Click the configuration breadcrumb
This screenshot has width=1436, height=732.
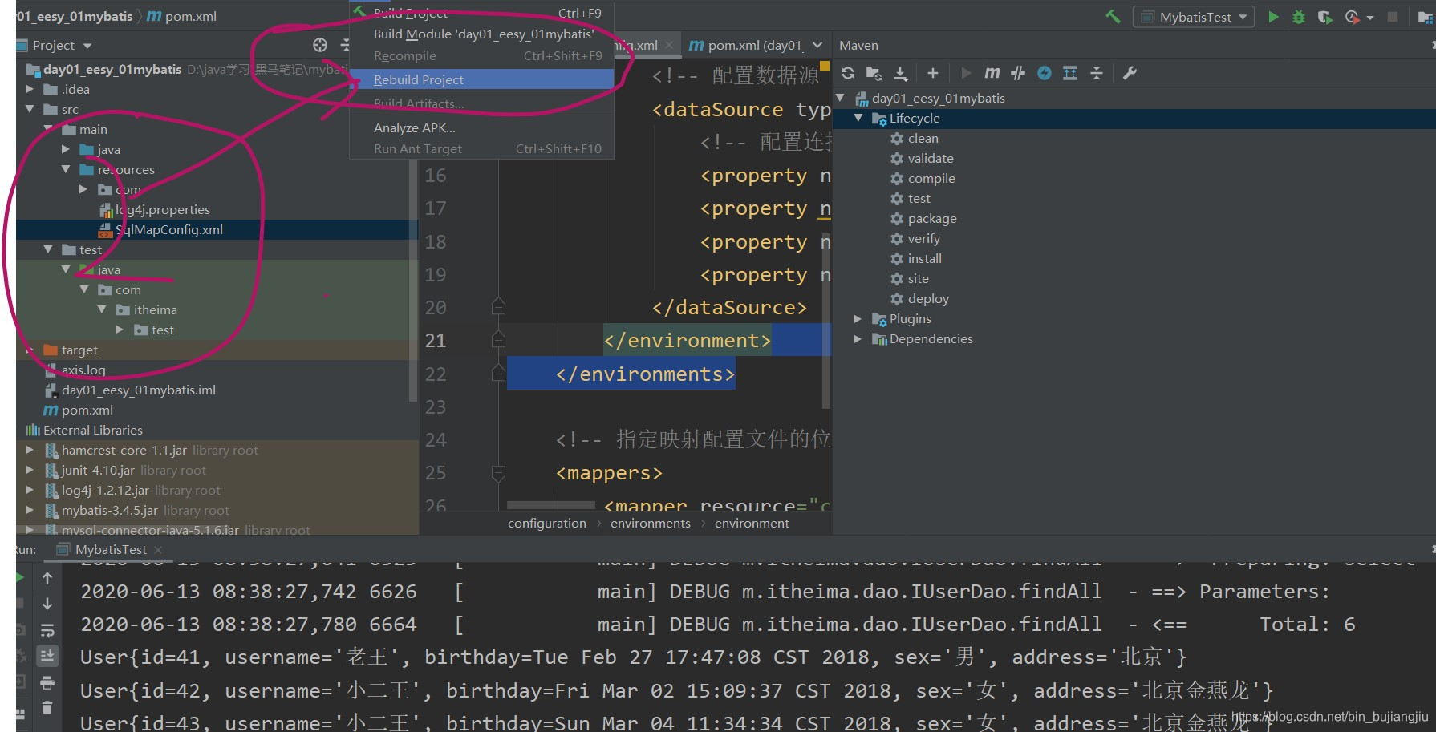547,523
